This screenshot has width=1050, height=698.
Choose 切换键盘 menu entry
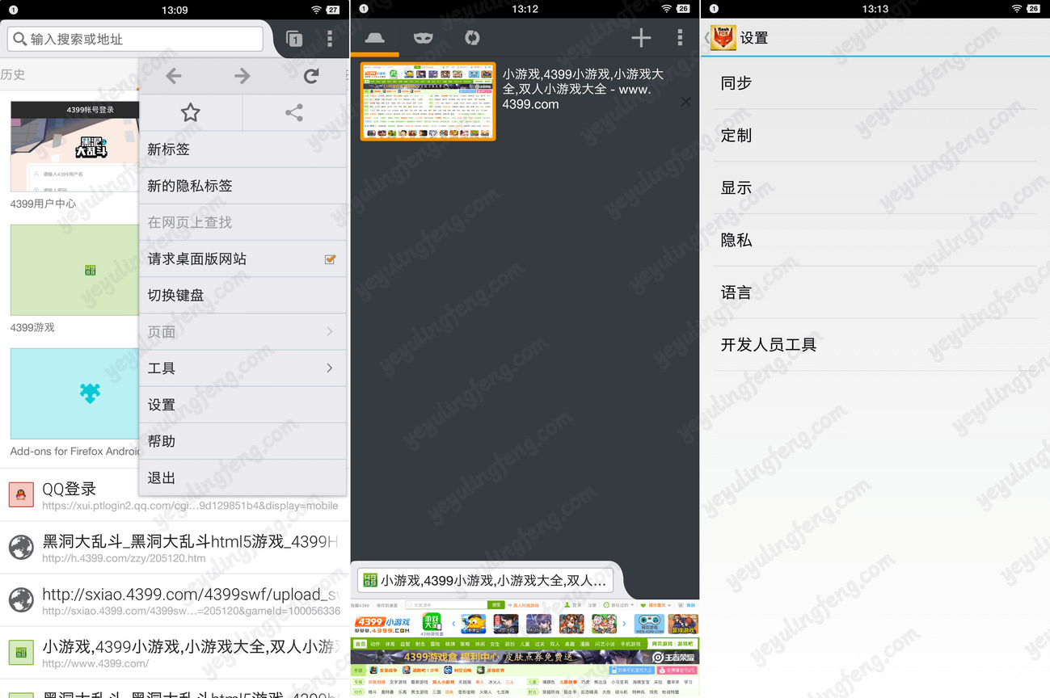(242, 296)
